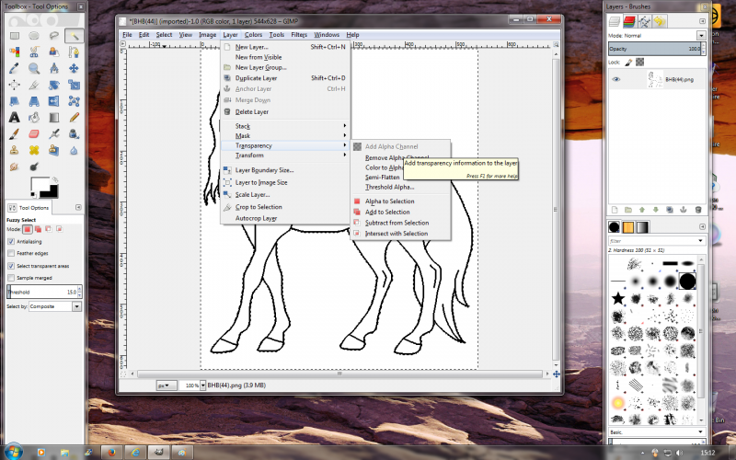Select the Smudge tool
The height and width of the screenshot is (460, 736).
pyautogui.click(x=15, y=167)
